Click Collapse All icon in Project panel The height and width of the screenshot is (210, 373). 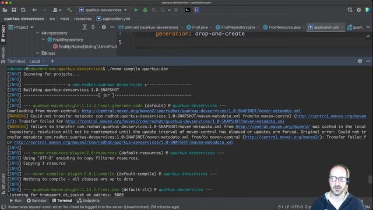pos(93,27)
